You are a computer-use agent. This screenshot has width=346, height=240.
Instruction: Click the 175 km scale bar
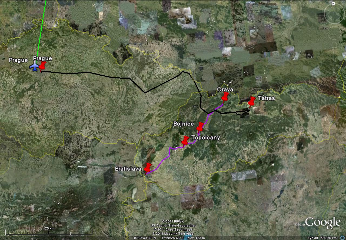pyautogui.click(x=49, y=232)
